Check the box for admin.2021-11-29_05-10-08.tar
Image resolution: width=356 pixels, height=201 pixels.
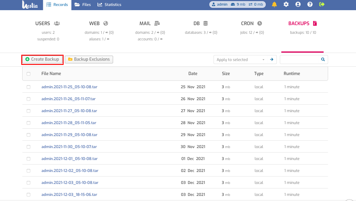tap(28, 135)
